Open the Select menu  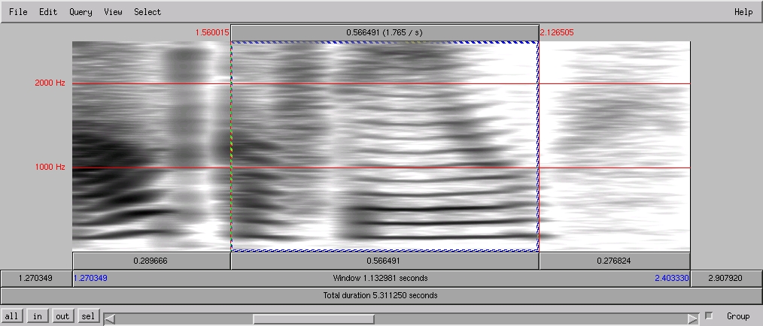coord(147,12)
